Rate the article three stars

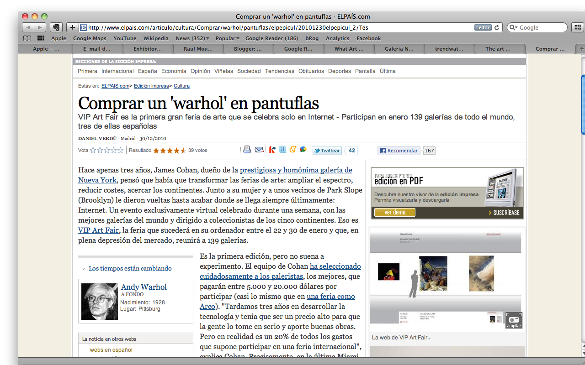106,150
